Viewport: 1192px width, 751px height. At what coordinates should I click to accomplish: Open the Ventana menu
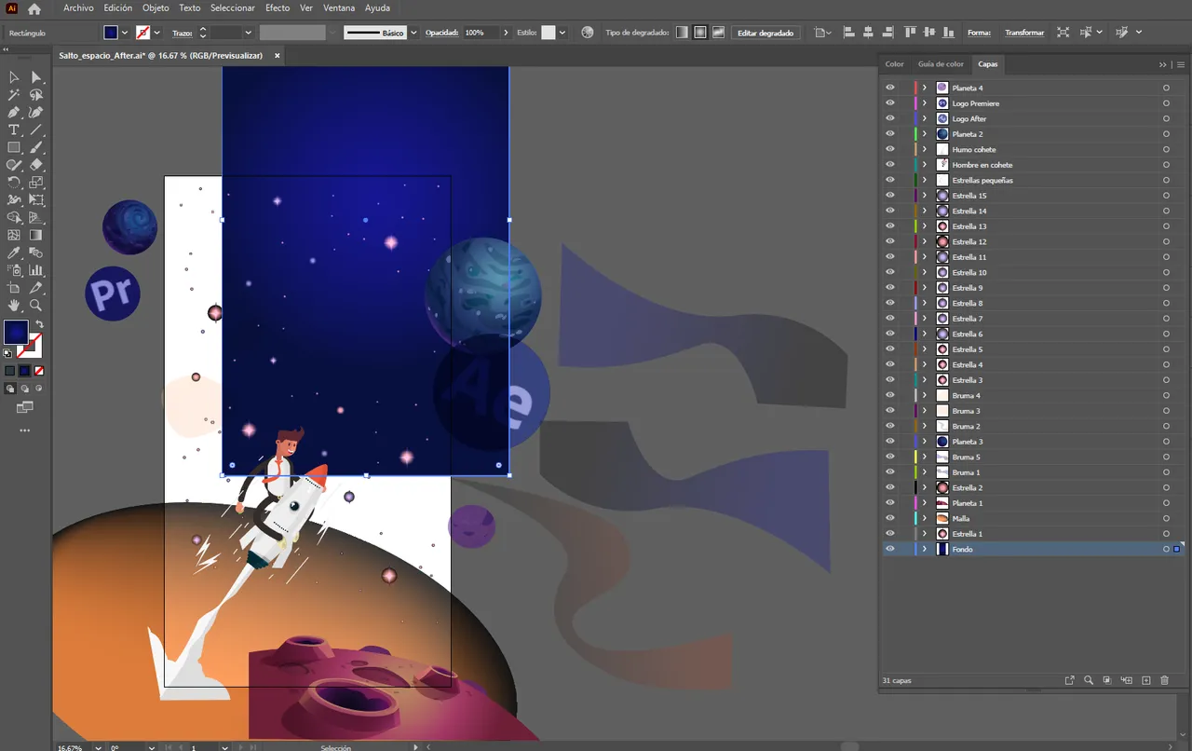338,7
